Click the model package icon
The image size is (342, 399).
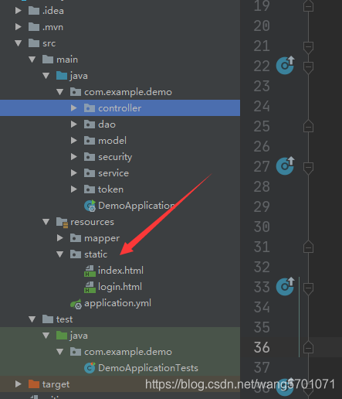pos(90,141)
